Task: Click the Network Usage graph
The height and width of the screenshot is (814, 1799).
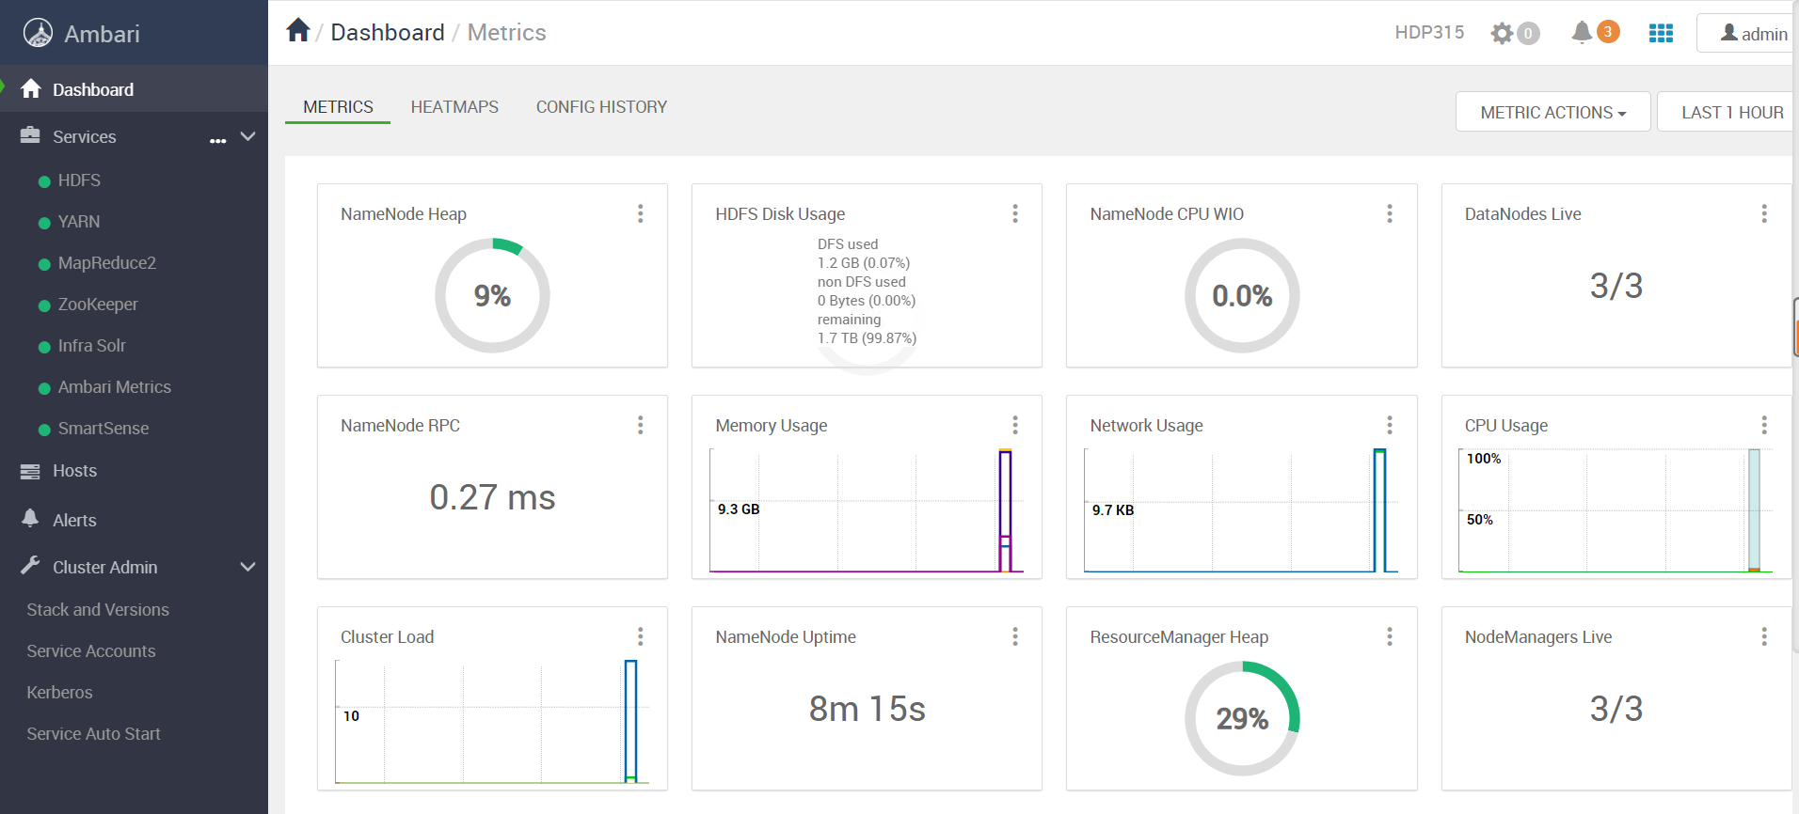Action: (1241, 510)
